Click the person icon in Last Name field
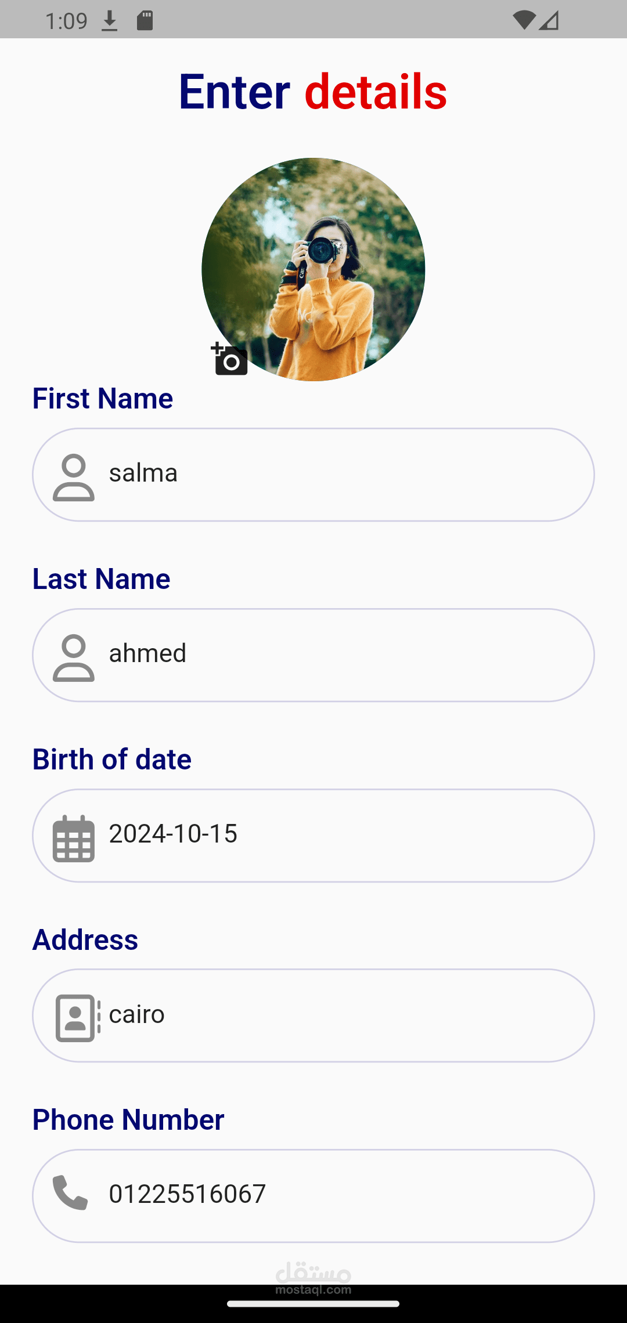Screen dimensions: 627x1323 tap(74, 657)
